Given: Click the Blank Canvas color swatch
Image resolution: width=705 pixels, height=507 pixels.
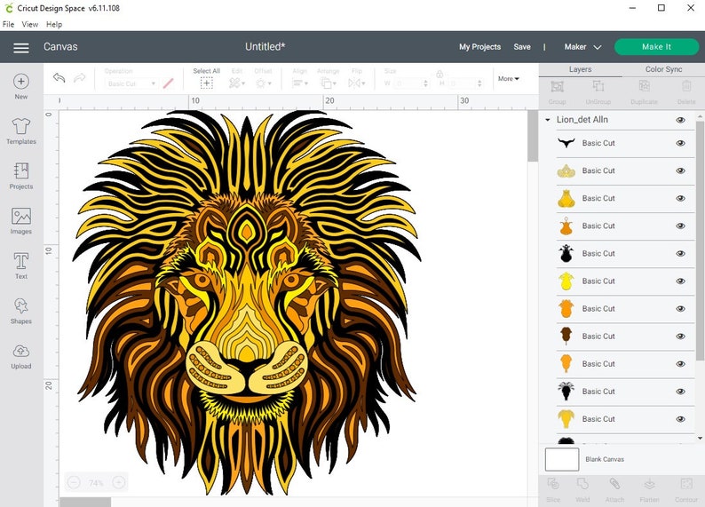Looking at the screenshot, I should [x=561, y=459].
